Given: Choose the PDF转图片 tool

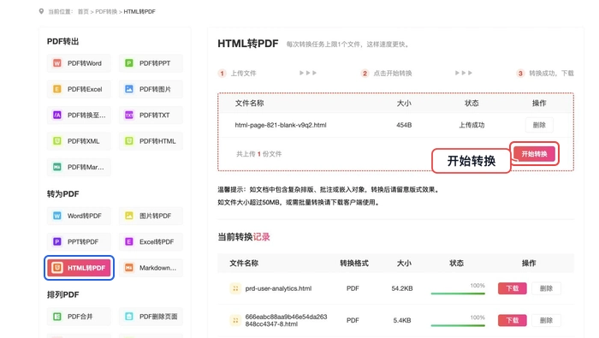Looking at the screenshot, I should point(151,89).
